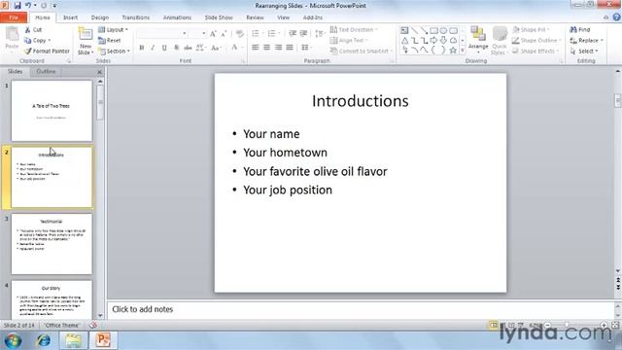Open the Select dropdown in Editing
Screen dimensions: 622x350
(584, 52)
